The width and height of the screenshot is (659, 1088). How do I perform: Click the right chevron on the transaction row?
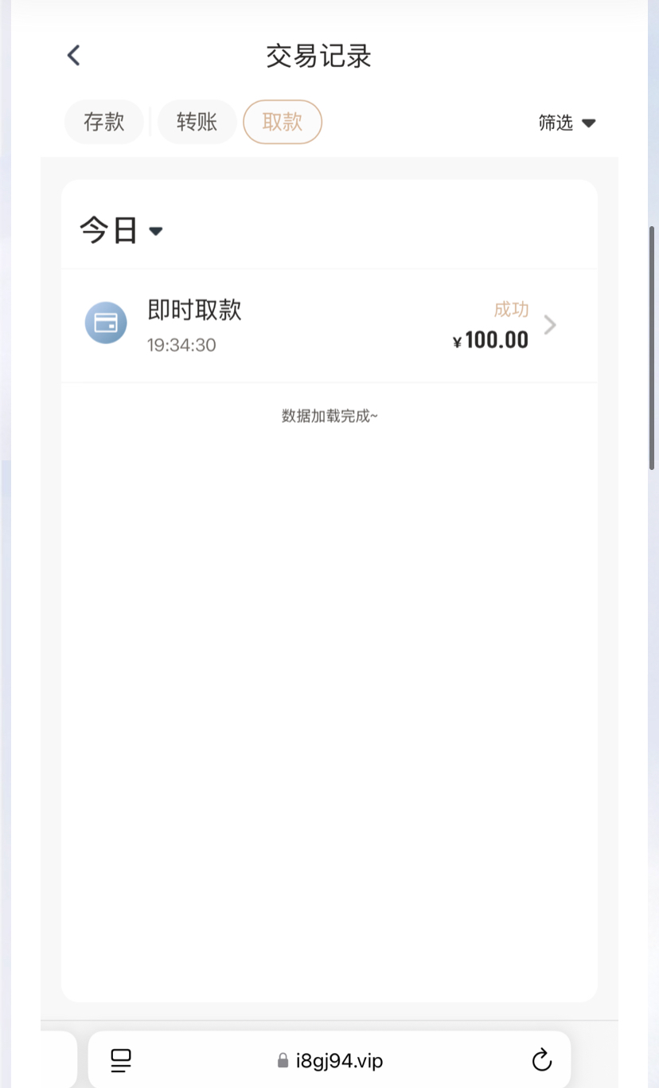(x=550, y=325)
